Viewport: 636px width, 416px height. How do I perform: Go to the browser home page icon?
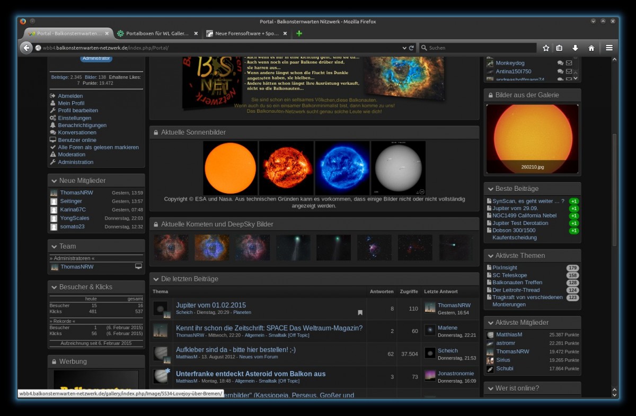point(591,48)
